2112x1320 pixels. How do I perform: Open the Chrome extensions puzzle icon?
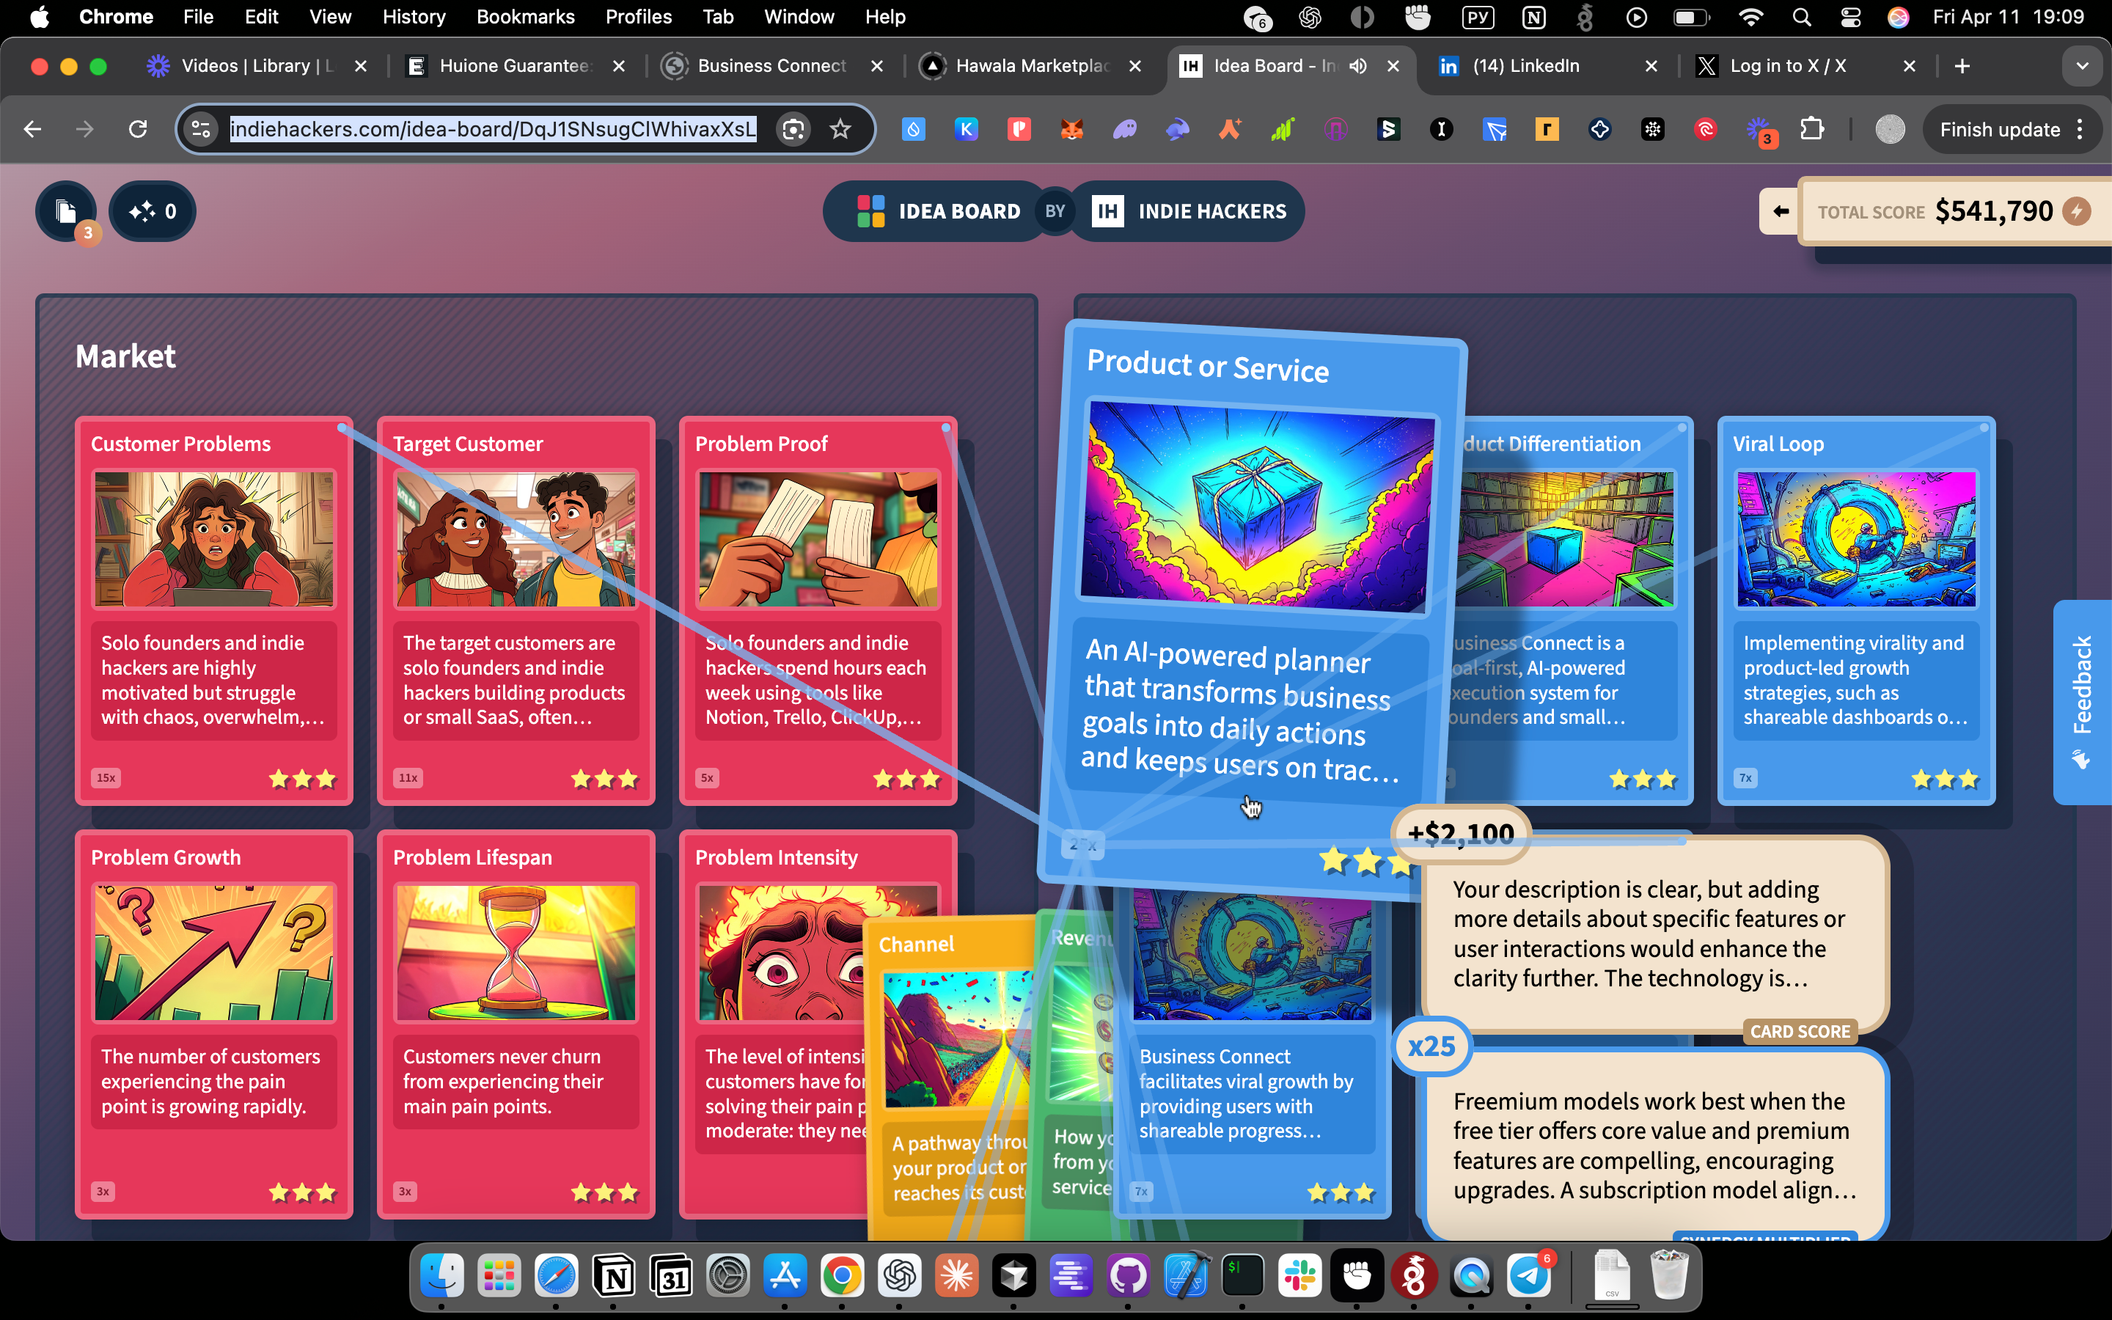(1812, 130)
